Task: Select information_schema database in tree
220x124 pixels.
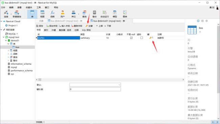Action: [x=21, y=64]
